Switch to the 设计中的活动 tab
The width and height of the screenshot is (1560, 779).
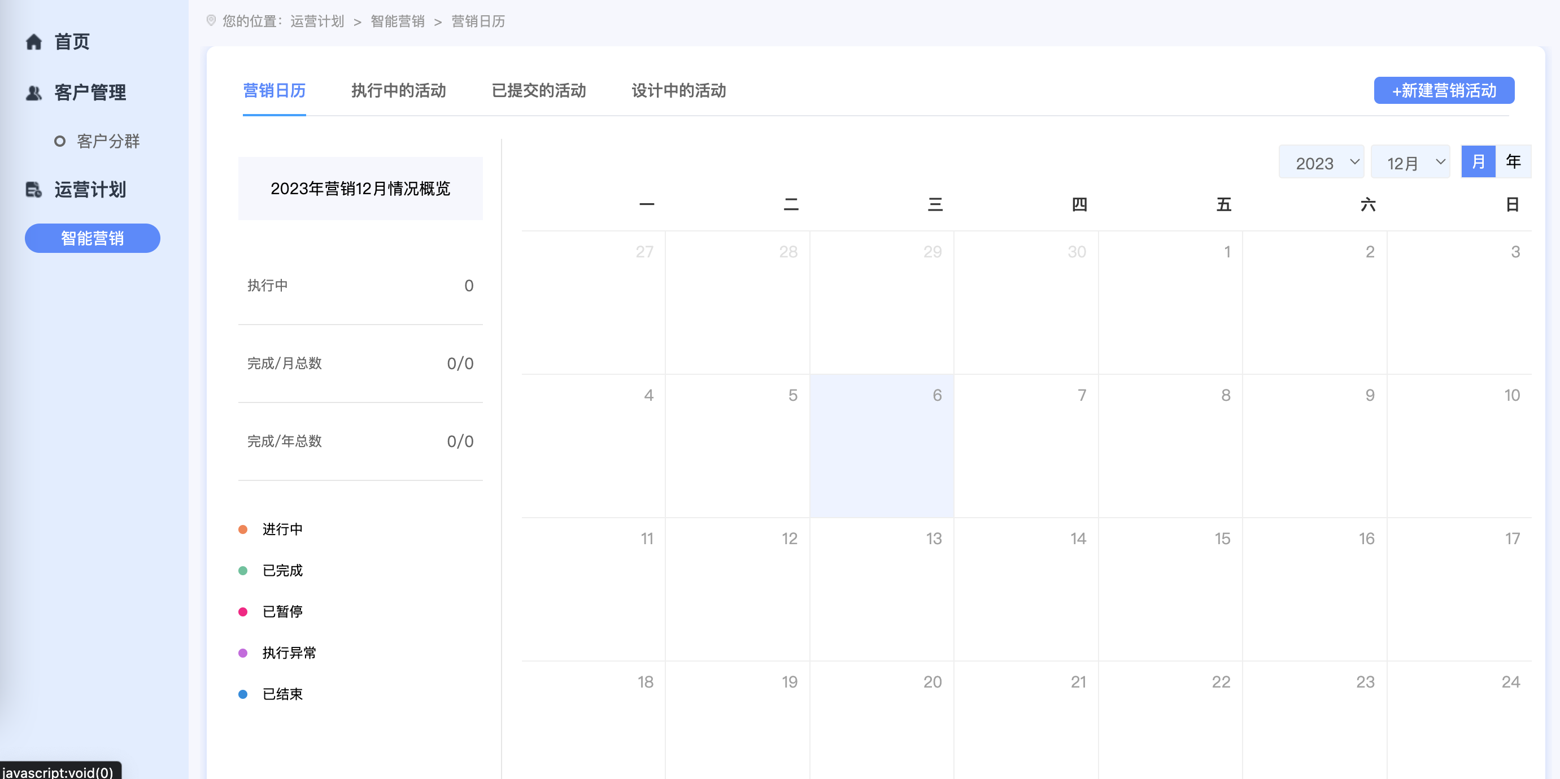679,91
